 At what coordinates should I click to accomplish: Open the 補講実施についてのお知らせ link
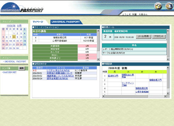[60, 76]
